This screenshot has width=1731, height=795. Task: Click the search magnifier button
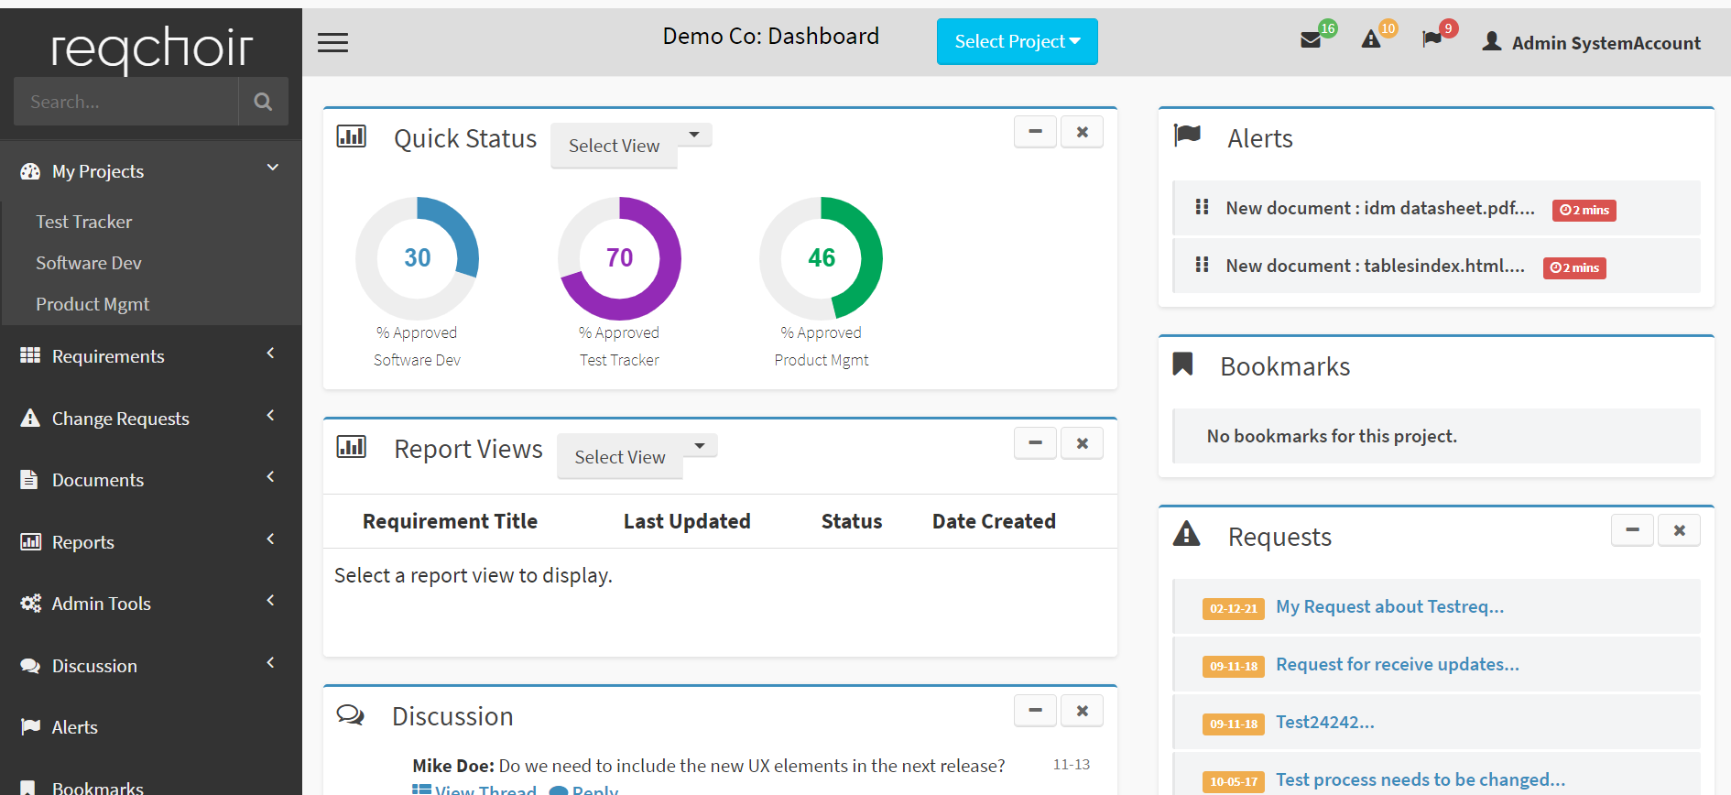[x=263, y=102]
